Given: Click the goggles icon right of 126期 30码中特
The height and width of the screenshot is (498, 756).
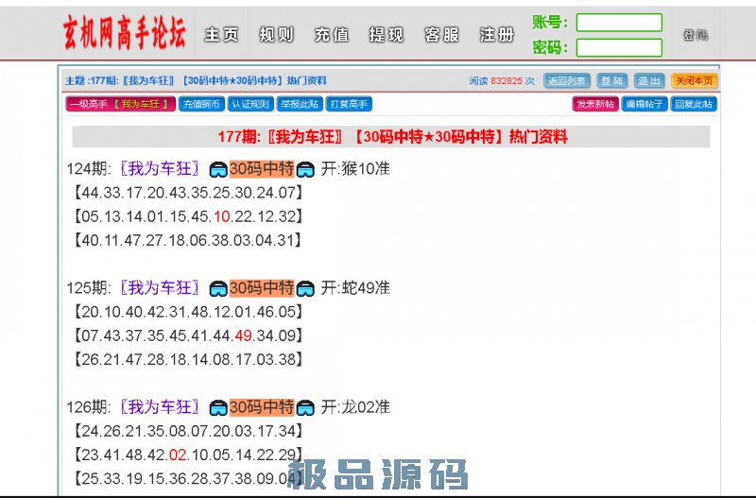Looking at the screenshot, I should tap(305, 407).
